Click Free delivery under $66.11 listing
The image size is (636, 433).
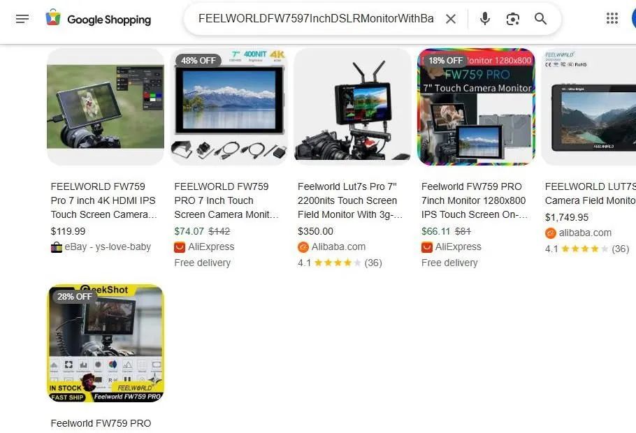click(x=449, y=263)
